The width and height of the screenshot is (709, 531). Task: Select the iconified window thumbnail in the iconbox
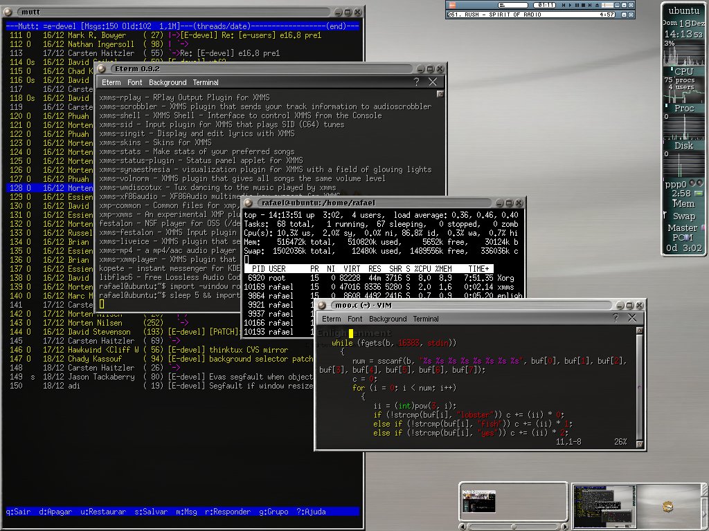[x=479, y=501]
